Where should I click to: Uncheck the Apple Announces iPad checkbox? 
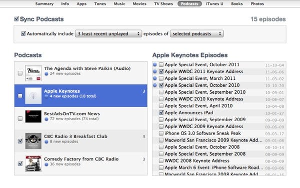click(x=161, y=113)
